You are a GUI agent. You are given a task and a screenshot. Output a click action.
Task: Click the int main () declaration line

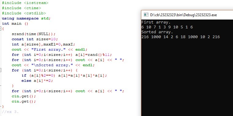pyautogui.click(x=15, y=24)
